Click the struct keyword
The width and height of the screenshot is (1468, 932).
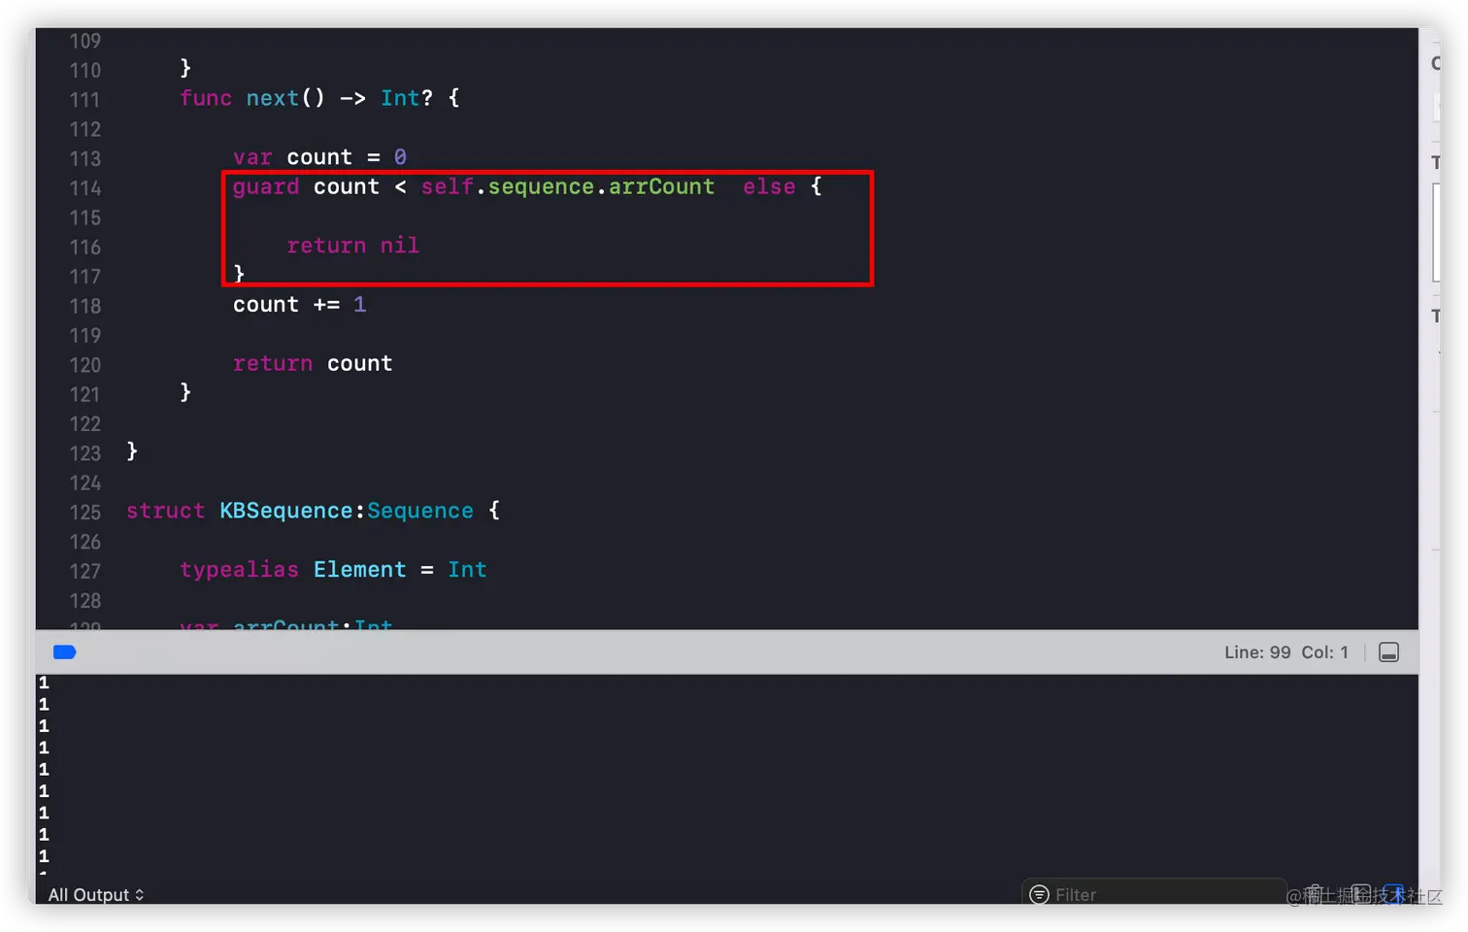click(x=165, y=511)
